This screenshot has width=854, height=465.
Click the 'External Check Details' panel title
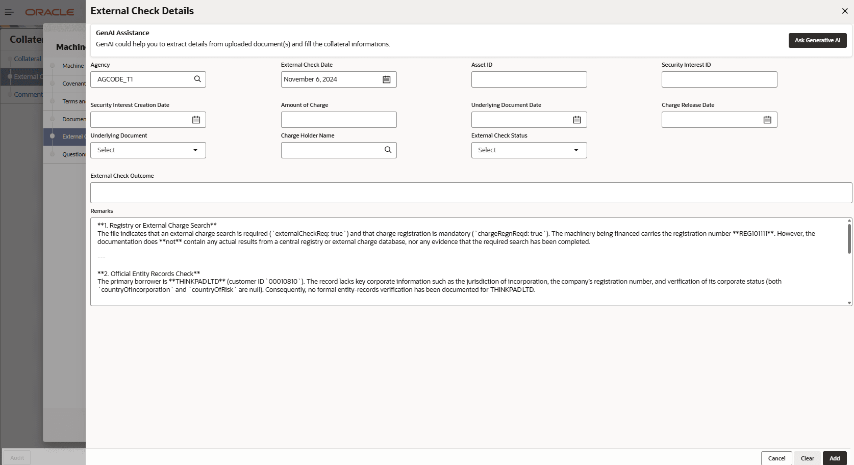[142, 11]
